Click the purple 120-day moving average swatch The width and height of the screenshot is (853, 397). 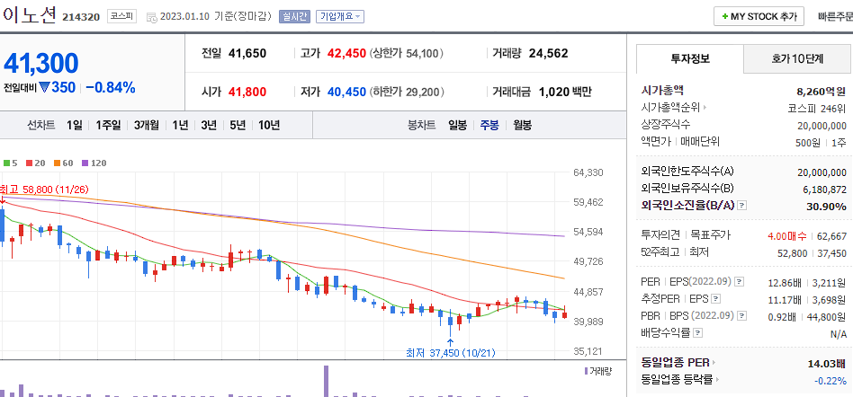click(85, 163)
